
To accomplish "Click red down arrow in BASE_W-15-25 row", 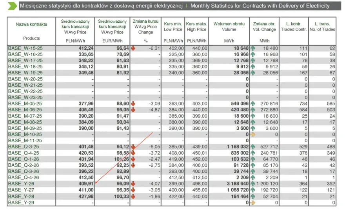I will click(x=133, y=48).
